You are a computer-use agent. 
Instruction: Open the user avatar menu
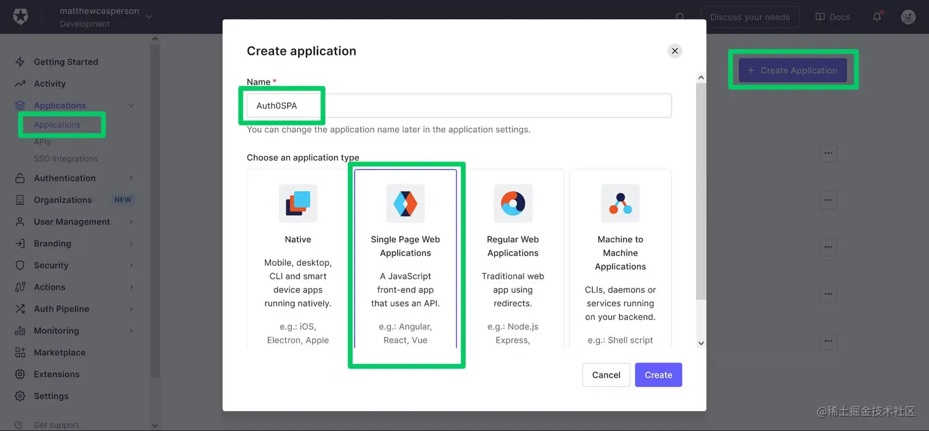pos(908,17)
